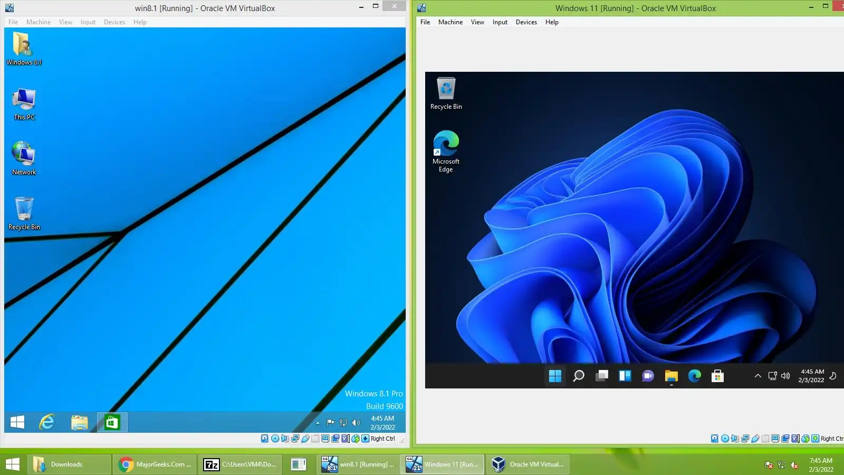Open the volume control in win8.1 guest tray

(x=356, y=422)
